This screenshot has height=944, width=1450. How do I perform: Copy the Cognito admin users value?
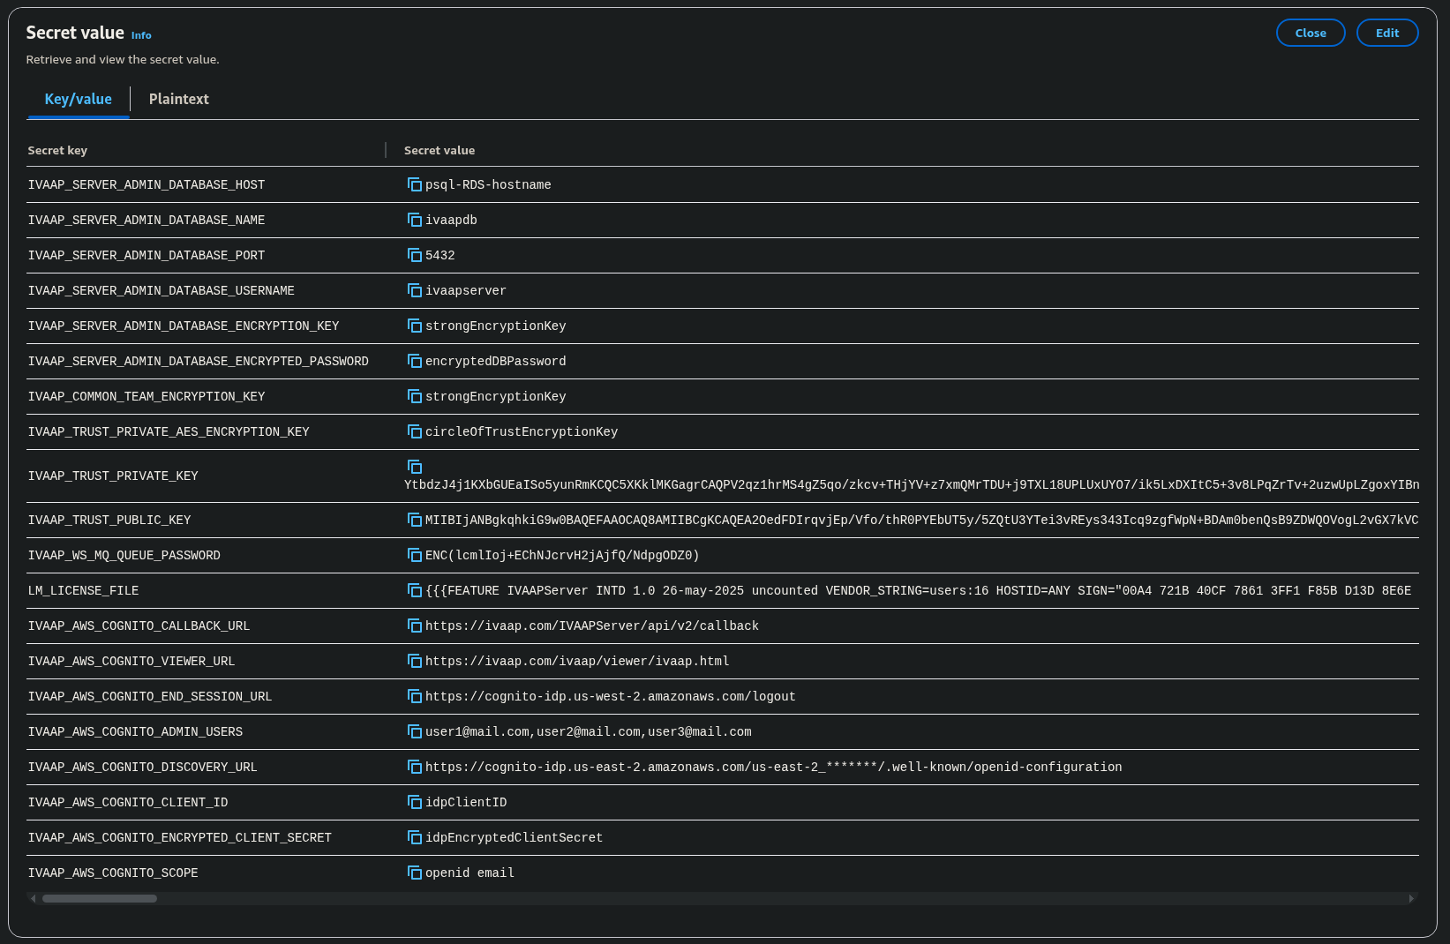click(414, 731)
